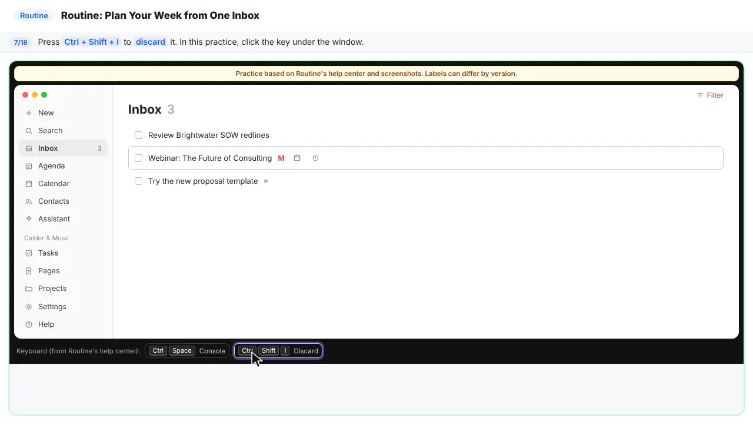
Task: Click the Contacts people icon
Action: pyautogui.click(x=29, y=201)
